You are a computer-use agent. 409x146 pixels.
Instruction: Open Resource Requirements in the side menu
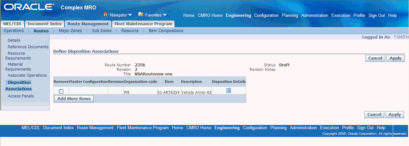tap(18, 56)
